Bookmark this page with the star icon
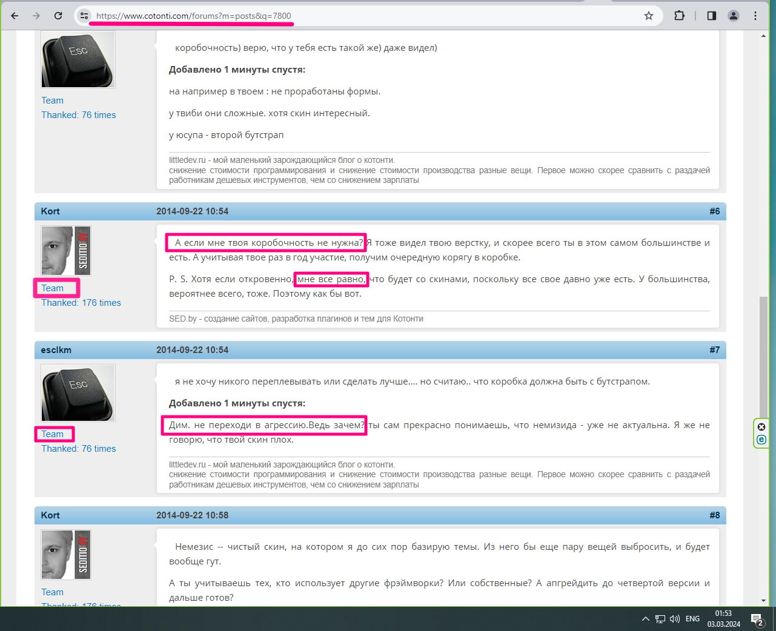The height and width of the screenshot is (631, 776). (649, 16)
